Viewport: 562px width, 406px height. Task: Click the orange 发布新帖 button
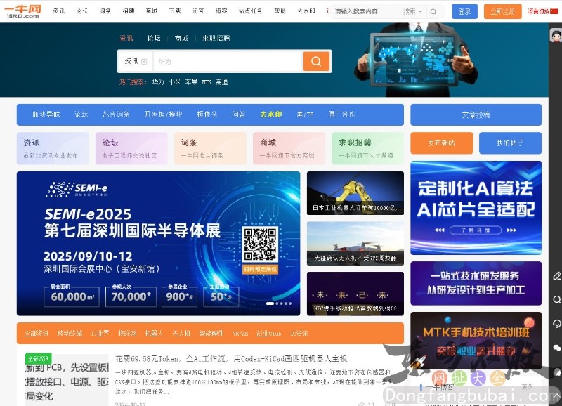(x=442, y=143)
